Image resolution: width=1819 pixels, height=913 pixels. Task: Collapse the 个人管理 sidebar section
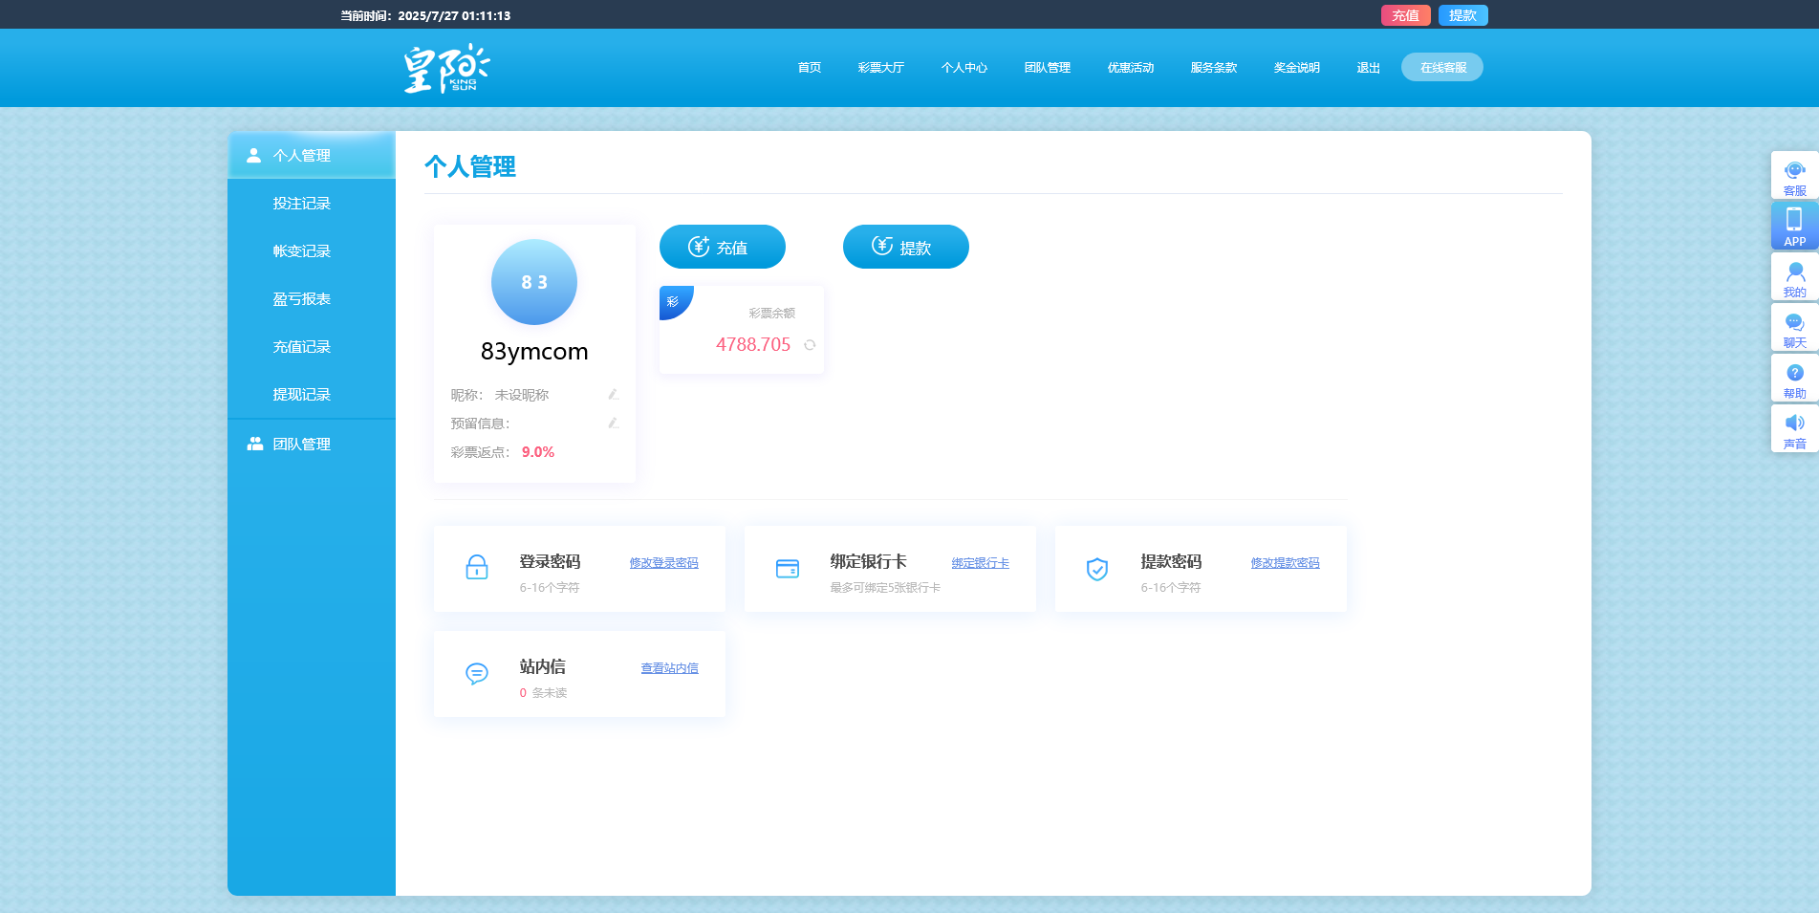[x=312, y=155]
